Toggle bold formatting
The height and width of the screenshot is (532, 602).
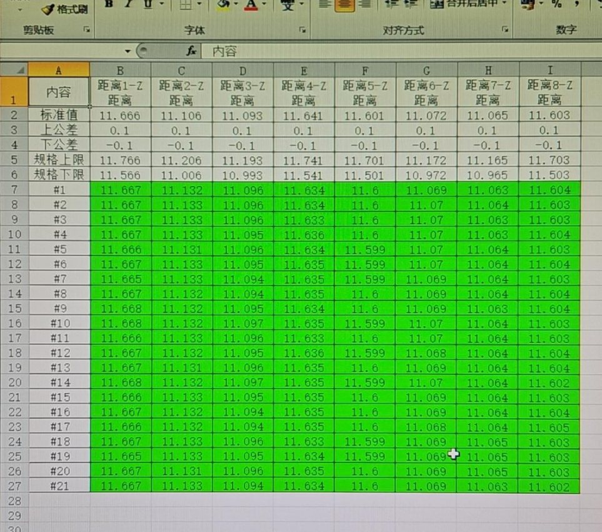(109, 4)
